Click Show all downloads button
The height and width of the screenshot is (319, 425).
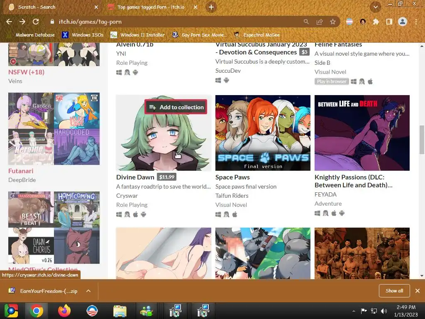pyautogui.click(x=394, y=291)
